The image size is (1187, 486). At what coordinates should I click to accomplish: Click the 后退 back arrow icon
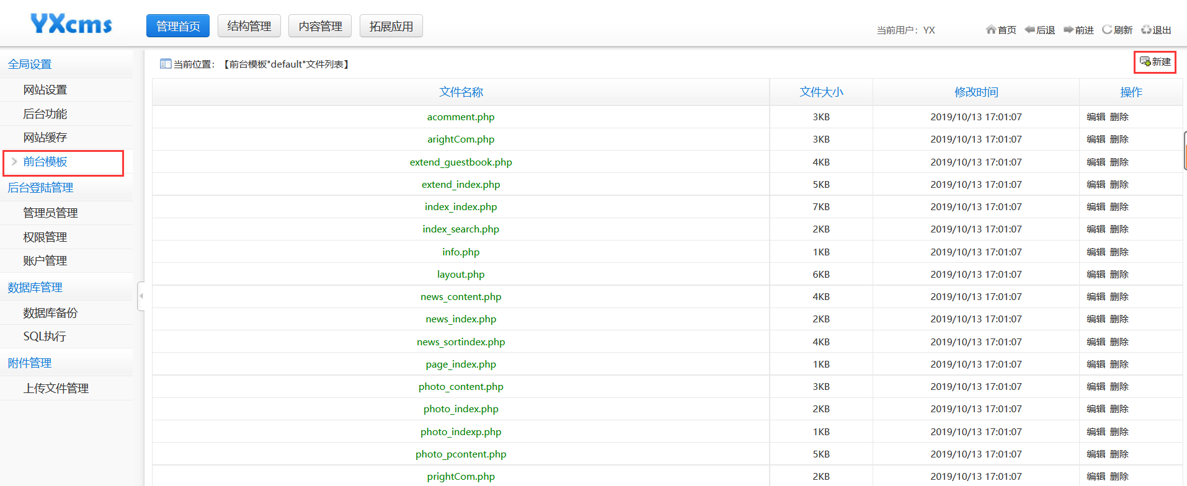pyautogui.click(x=1030, y=29)
